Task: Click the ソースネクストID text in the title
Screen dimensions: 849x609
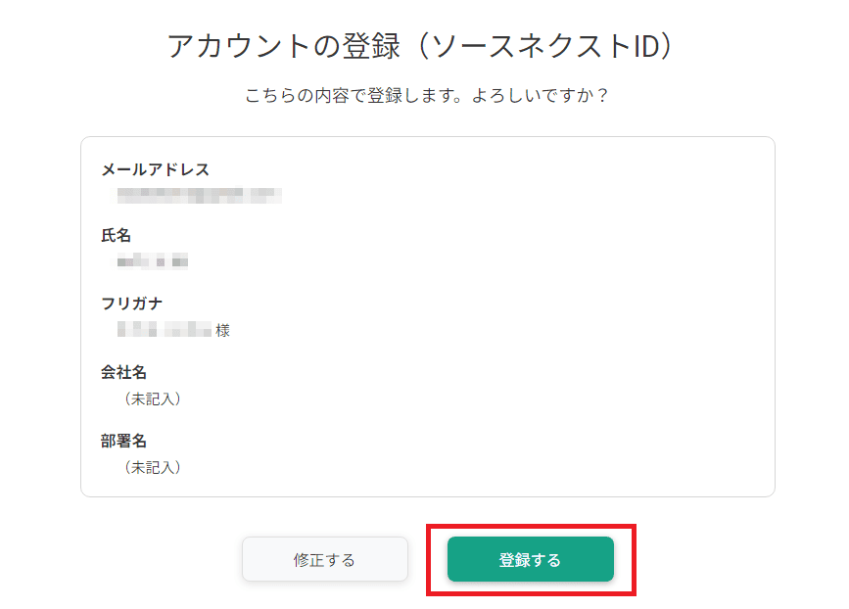Action: [544, 45]
